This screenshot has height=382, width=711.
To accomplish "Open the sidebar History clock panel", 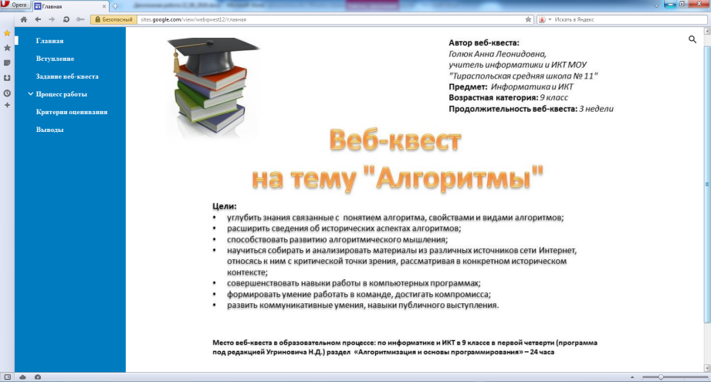I will 7,93.
